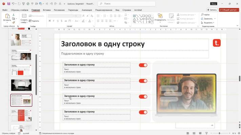Open the Переходы tab
Image resolution: width=241 pixels, height=135 pixels.
tap(73, 10)
